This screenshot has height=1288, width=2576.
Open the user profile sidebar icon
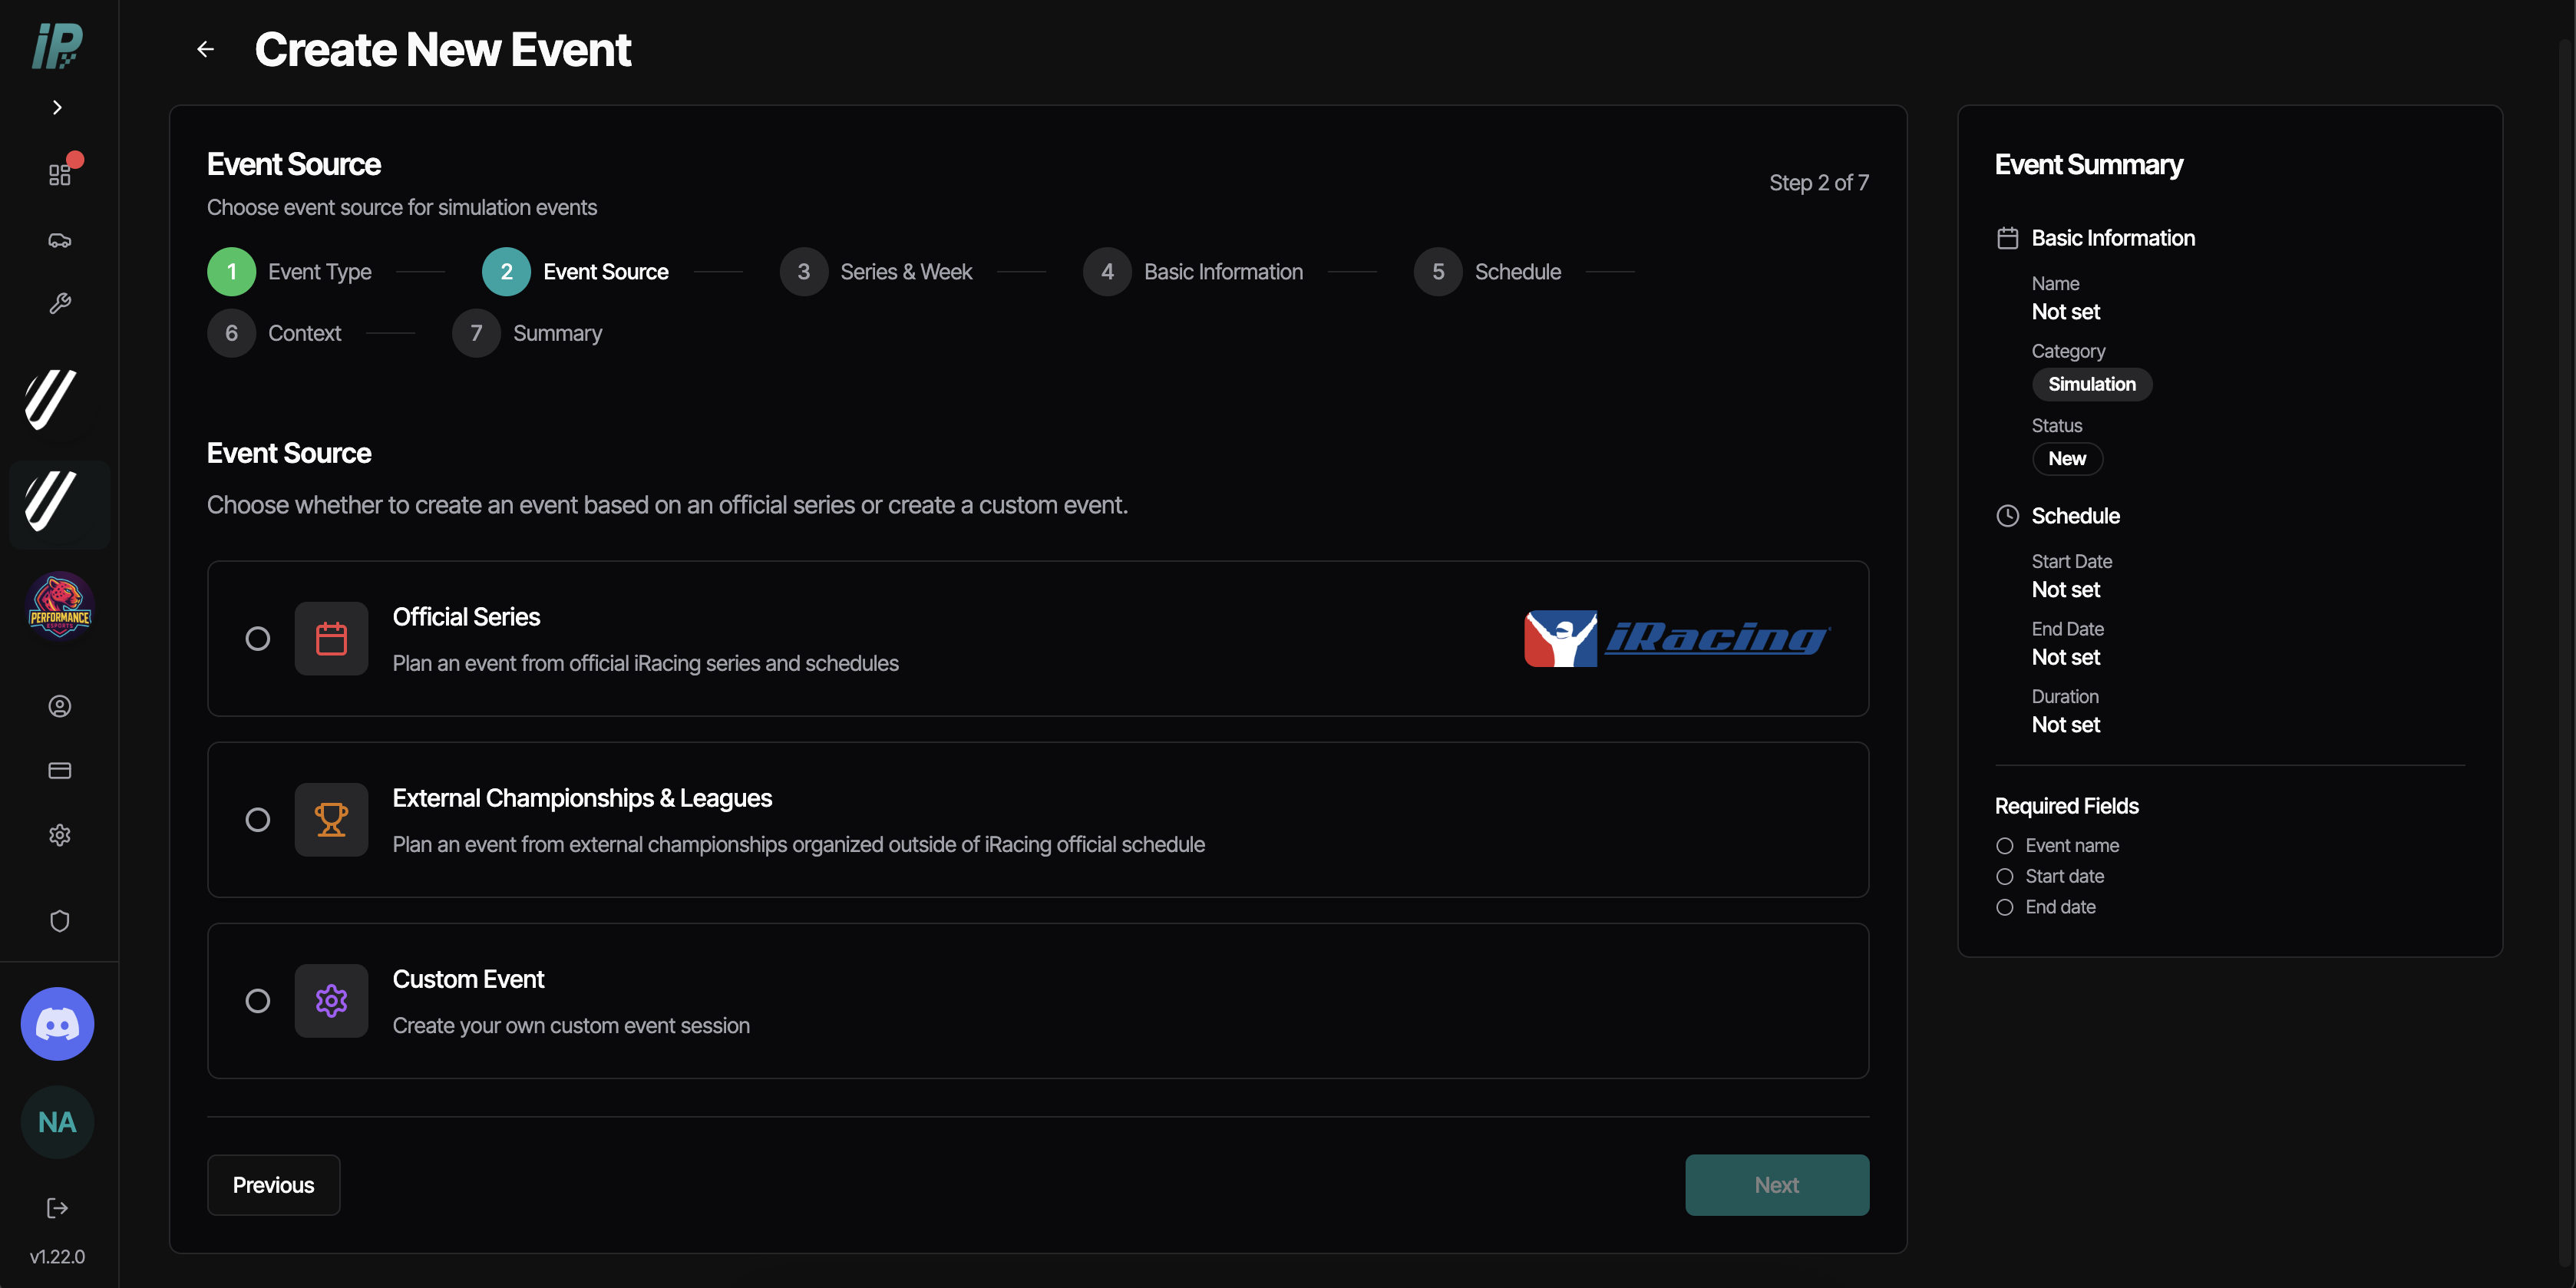pos(59,706)
